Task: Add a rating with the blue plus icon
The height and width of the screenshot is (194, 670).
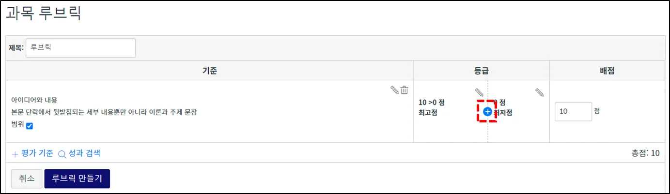Action: click(488, 112)
